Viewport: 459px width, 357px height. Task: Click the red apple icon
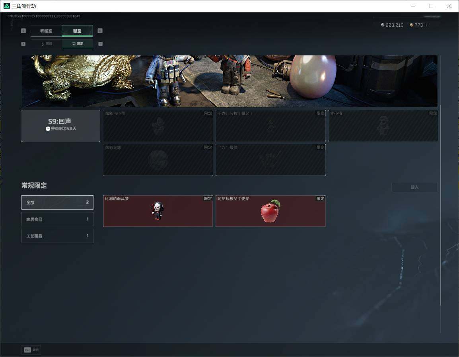click(x=270, y=211)
